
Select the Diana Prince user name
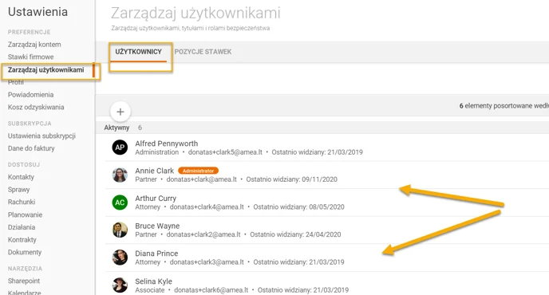(x=156, y=254)
